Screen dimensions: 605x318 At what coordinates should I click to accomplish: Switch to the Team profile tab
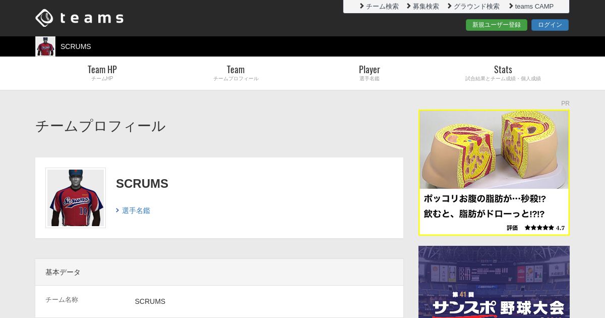tap(236, 73)
